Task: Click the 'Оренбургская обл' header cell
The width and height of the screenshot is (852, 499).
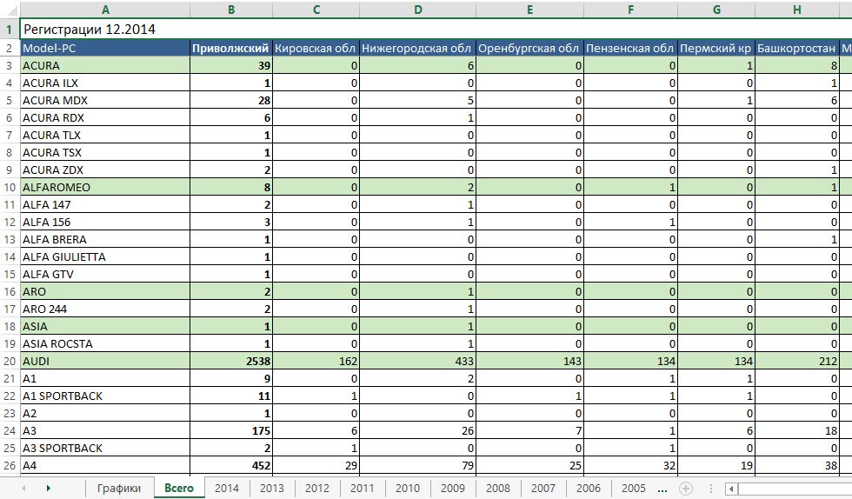Action: click(x=529, y=48)
